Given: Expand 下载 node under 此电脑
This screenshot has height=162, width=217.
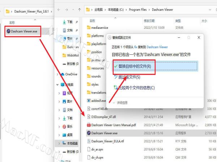Looking at the screenshot, I should pos(59,118).
